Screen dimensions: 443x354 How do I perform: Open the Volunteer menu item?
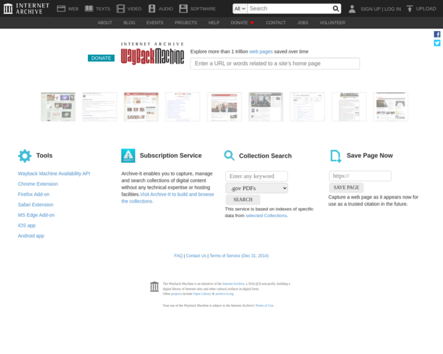[x=332, y=23]
